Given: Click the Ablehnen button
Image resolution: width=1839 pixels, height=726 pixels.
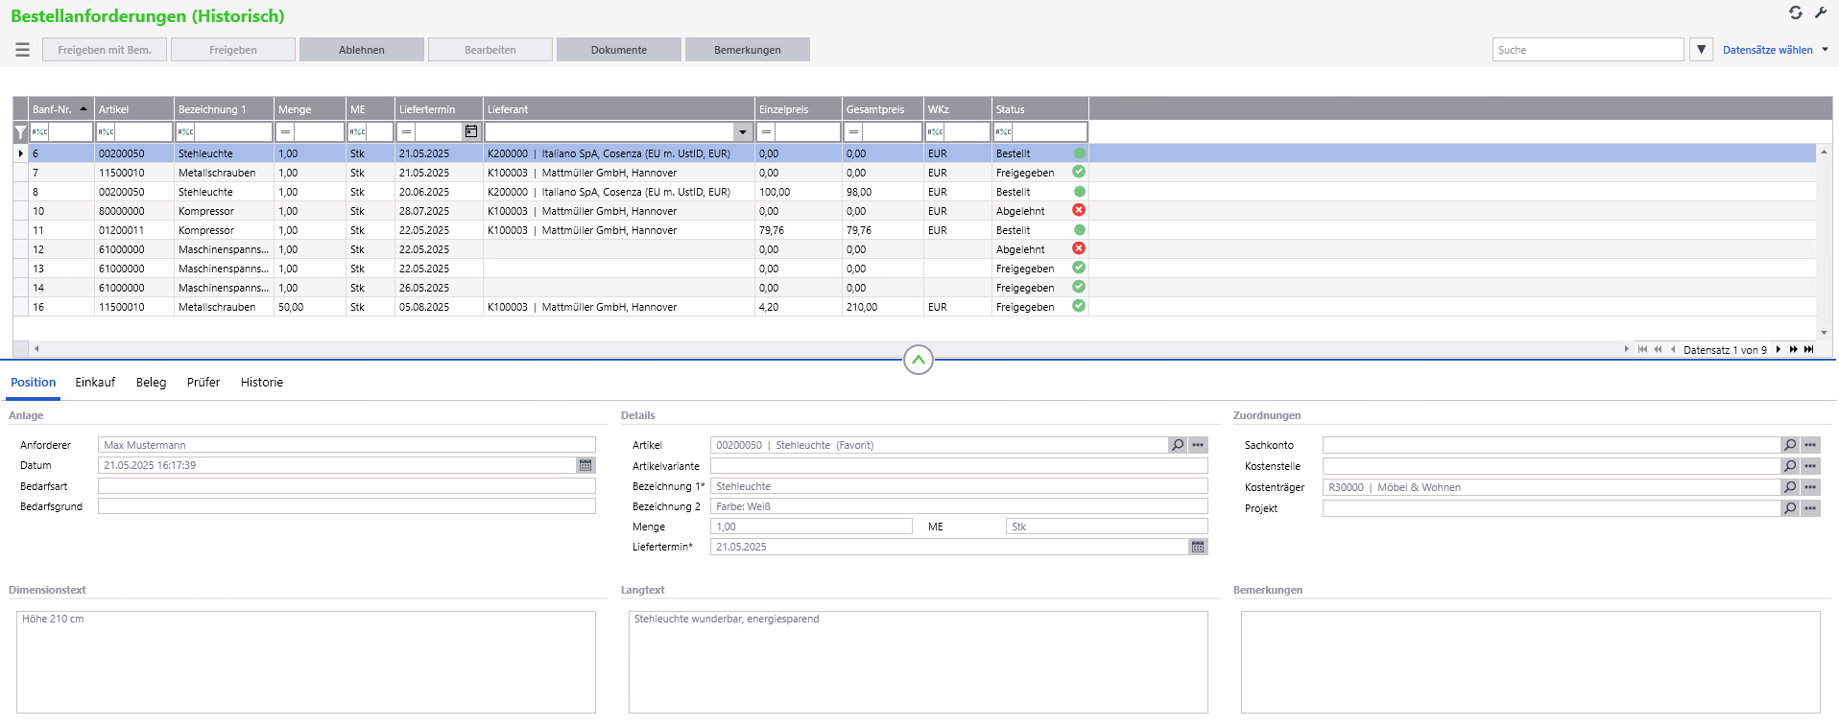Looking at the screenshot, I should 361,50.
